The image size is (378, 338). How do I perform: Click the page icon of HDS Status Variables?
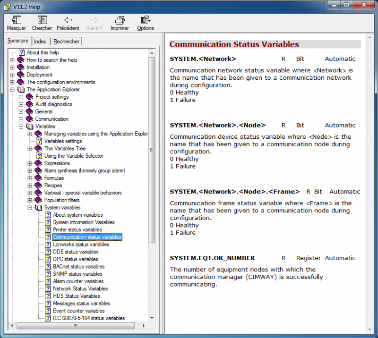[x=48, y=296]
